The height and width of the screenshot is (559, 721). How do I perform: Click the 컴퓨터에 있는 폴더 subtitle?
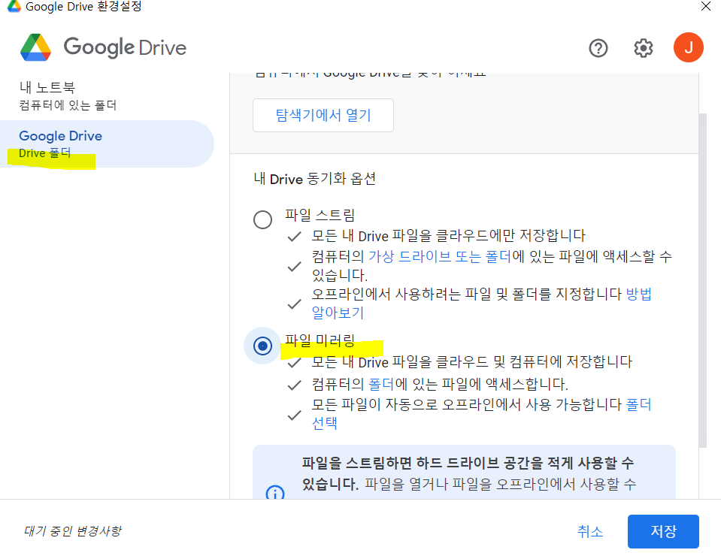(x=68, y=105)
